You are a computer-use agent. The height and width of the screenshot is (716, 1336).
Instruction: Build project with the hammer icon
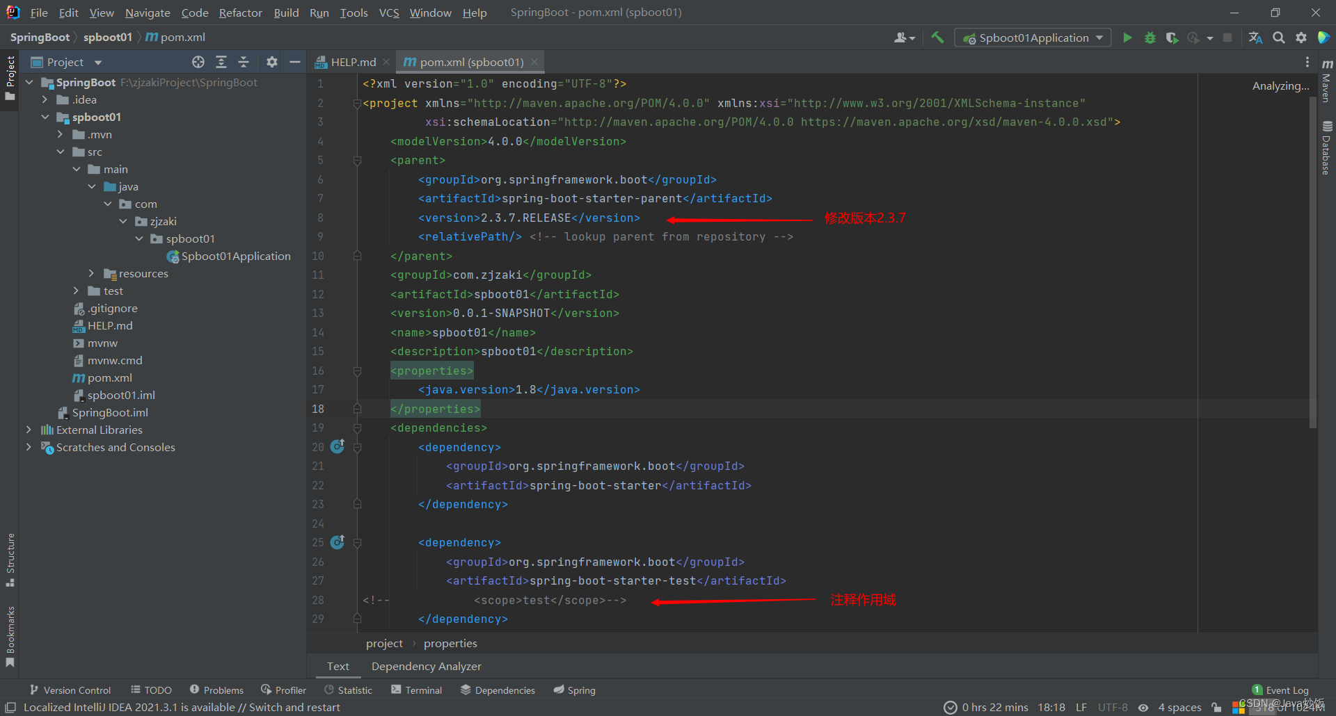[x=937, y=38]
